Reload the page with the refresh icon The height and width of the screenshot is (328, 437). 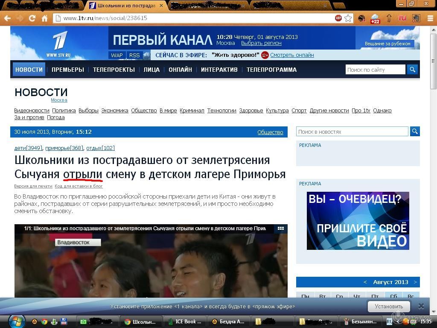tap(32, 18)
